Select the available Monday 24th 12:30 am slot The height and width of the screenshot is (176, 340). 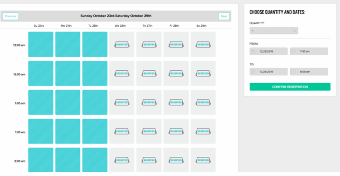click(x=68, y=73)
